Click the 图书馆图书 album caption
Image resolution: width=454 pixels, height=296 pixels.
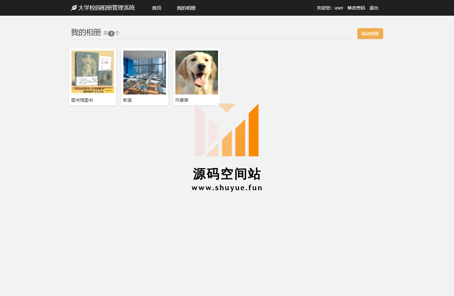click(82, 100)
